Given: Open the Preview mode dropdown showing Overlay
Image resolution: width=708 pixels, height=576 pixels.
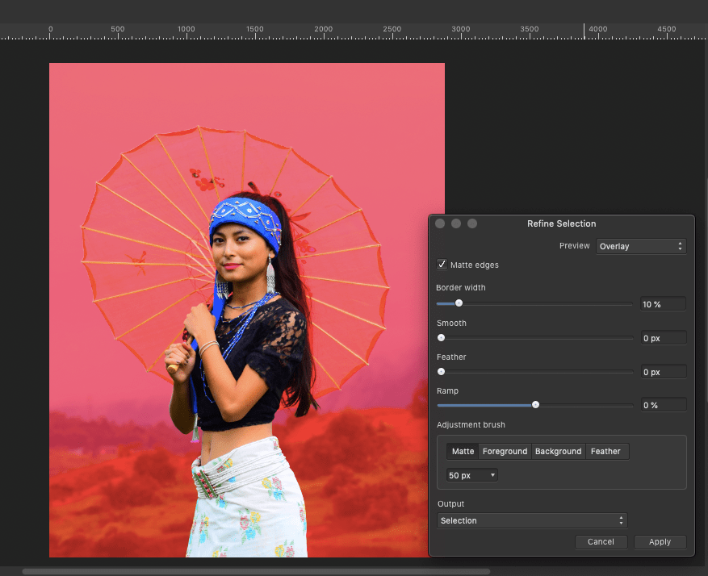Looking at the screenshot, I should 641,246.
